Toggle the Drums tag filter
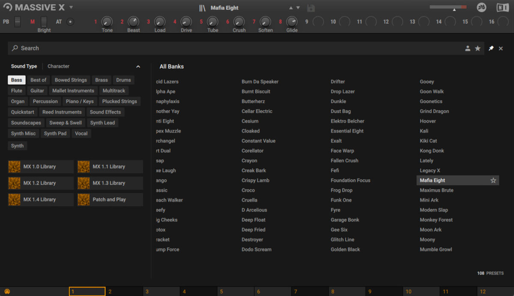Image resolution: width=514 pixels, height=296 pixels. (123, 80)
